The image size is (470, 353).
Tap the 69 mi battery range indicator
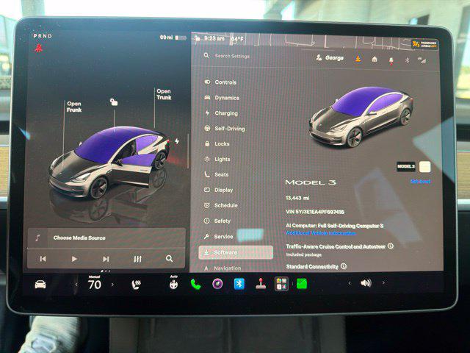point(173,38)
